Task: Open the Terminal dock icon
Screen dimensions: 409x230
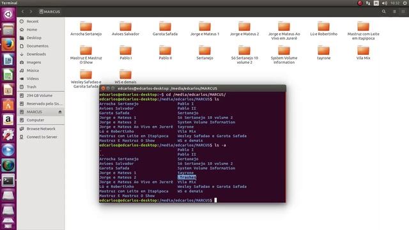Action: click(8, 180)
